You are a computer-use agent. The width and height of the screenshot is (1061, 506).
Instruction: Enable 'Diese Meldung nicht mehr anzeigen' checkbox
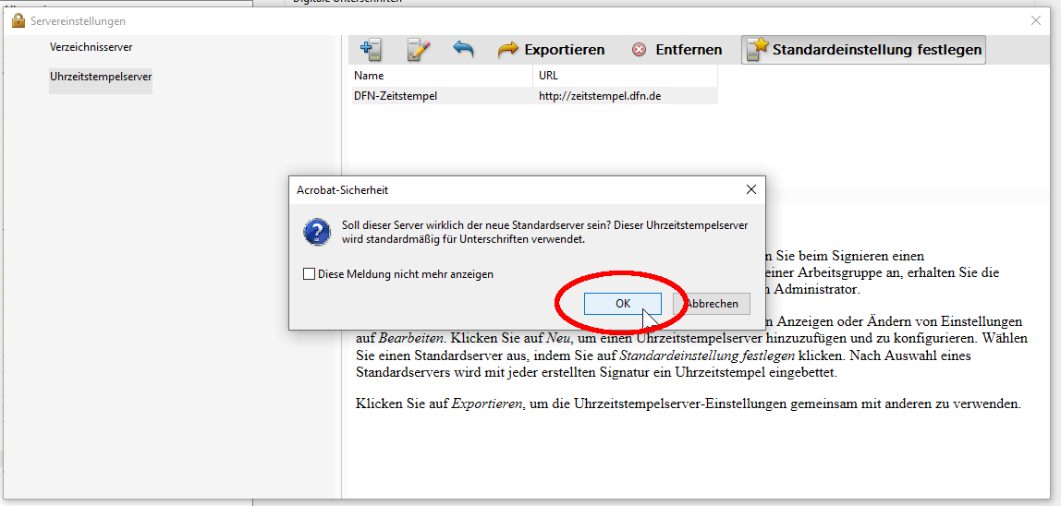tap(310, 274)
